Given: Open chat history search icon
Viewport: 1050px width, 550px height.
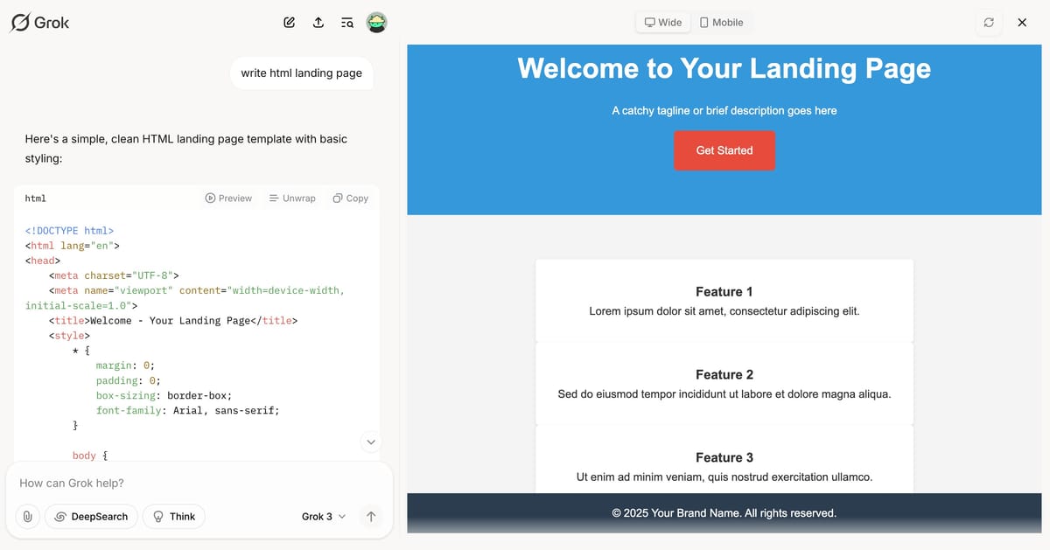Looking at the screenshot, I should coord(347,22).
